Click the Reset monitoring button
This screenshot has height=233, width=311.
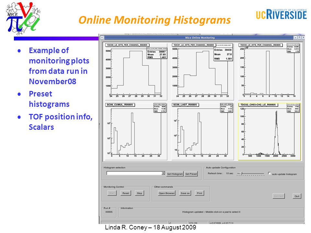click(x=126, y=193)
